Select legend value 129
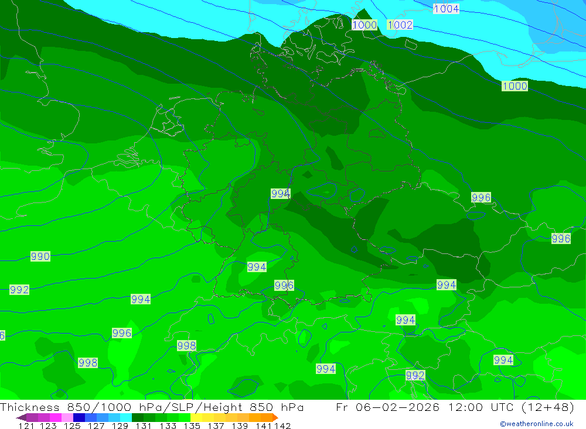This screenshot has width=586, height=429. (x=120, y=426)
